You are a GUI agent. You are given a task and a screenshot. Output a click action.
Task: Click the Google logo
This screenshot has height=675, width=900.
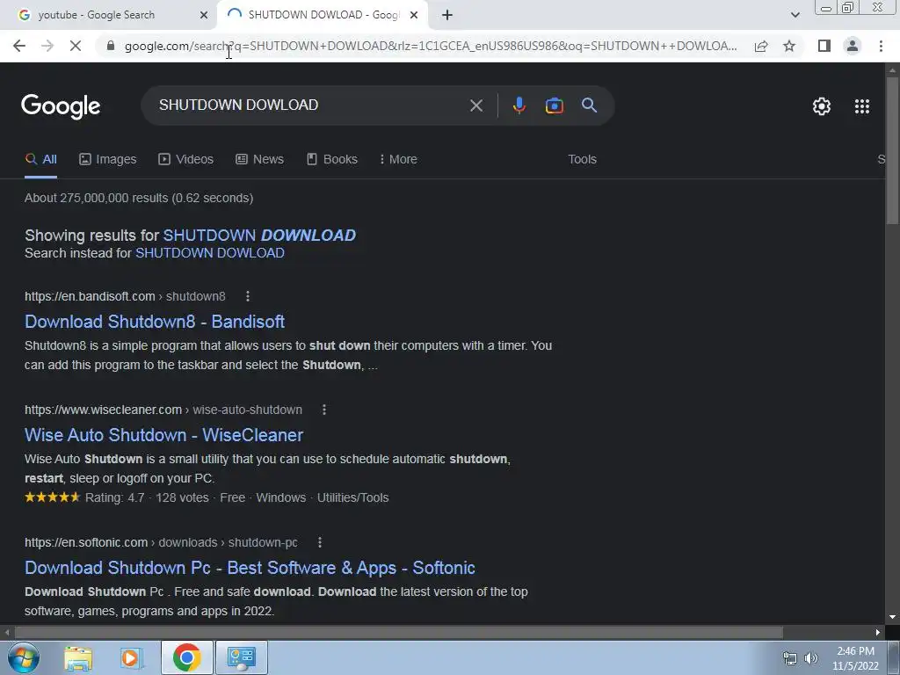pos(61,106)
